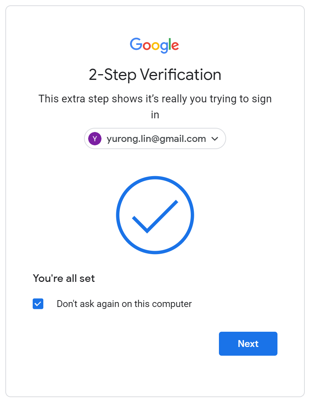
Task: Click the large blue checkmark tick
Action: 154,217
